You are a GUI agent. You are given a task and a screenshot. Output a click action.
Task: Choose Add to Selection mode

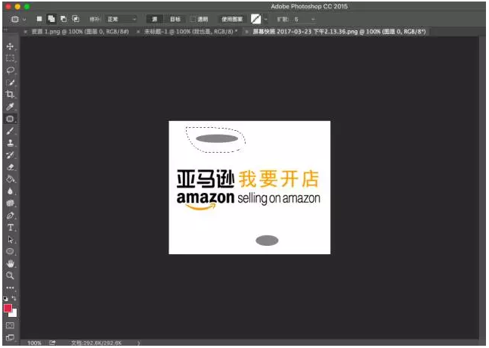(51, 19)
